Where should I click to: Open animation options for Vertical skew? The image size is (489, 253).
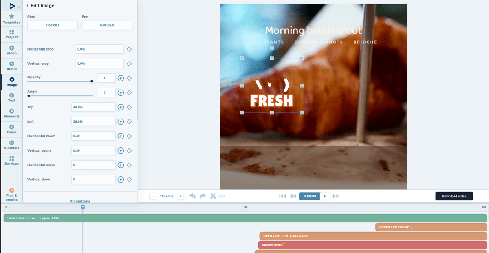click(121, 179)
